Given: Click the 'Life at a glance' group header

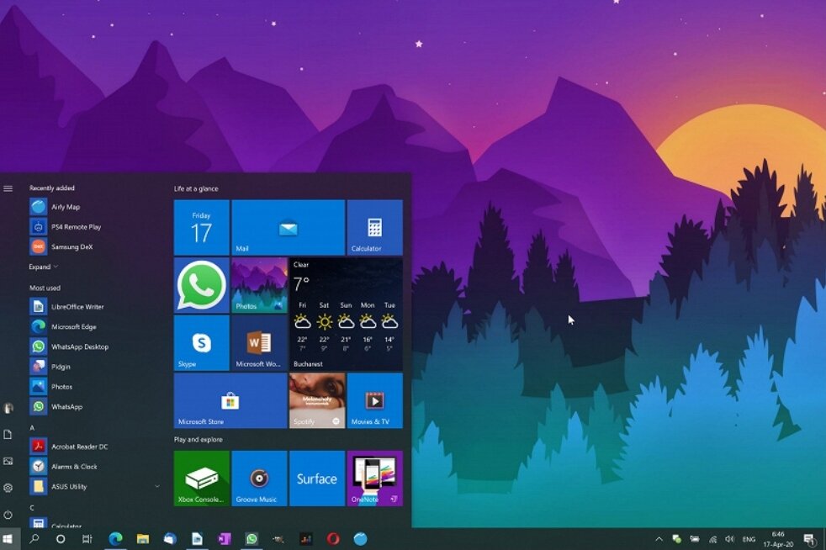Looking at the screenshot, I should [196, 188].
